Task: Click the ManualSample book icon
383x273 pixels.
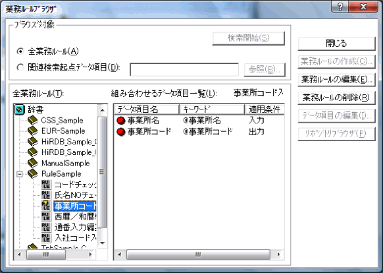Action: 32,163
